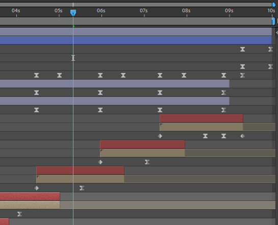Select lone hourglass keyframe near 06:15
Image resolution: width=278 pixels, height=225 pixels.
[123, 76]
